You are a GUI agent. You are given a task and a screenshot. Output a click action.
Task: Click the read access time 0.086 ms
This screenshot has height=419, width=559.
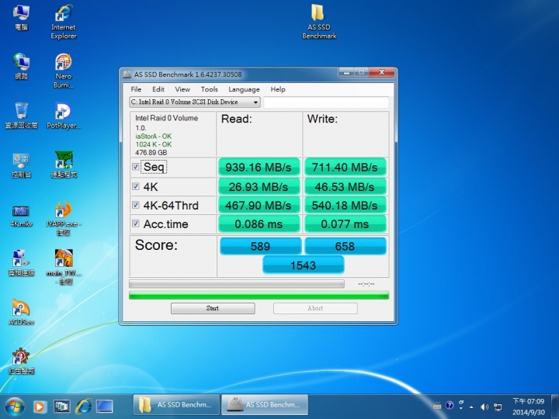259,224
